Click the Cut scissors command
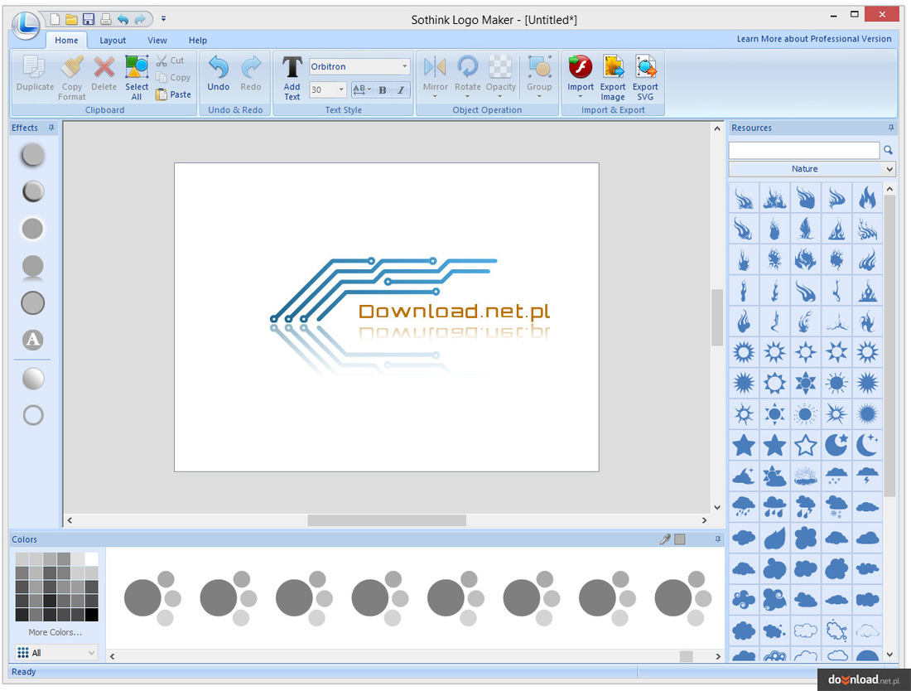Image resolution: width=911 pixels, height=691 pixels. pos(171,60)
